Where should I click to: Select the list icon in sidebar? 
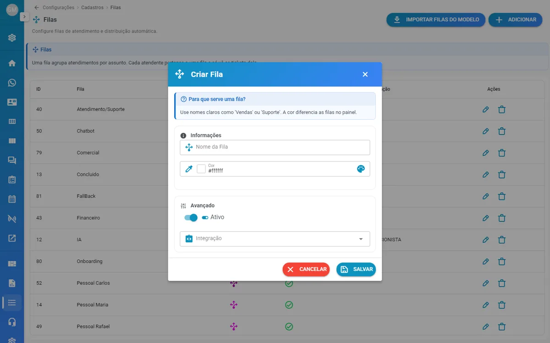point(12,302)
